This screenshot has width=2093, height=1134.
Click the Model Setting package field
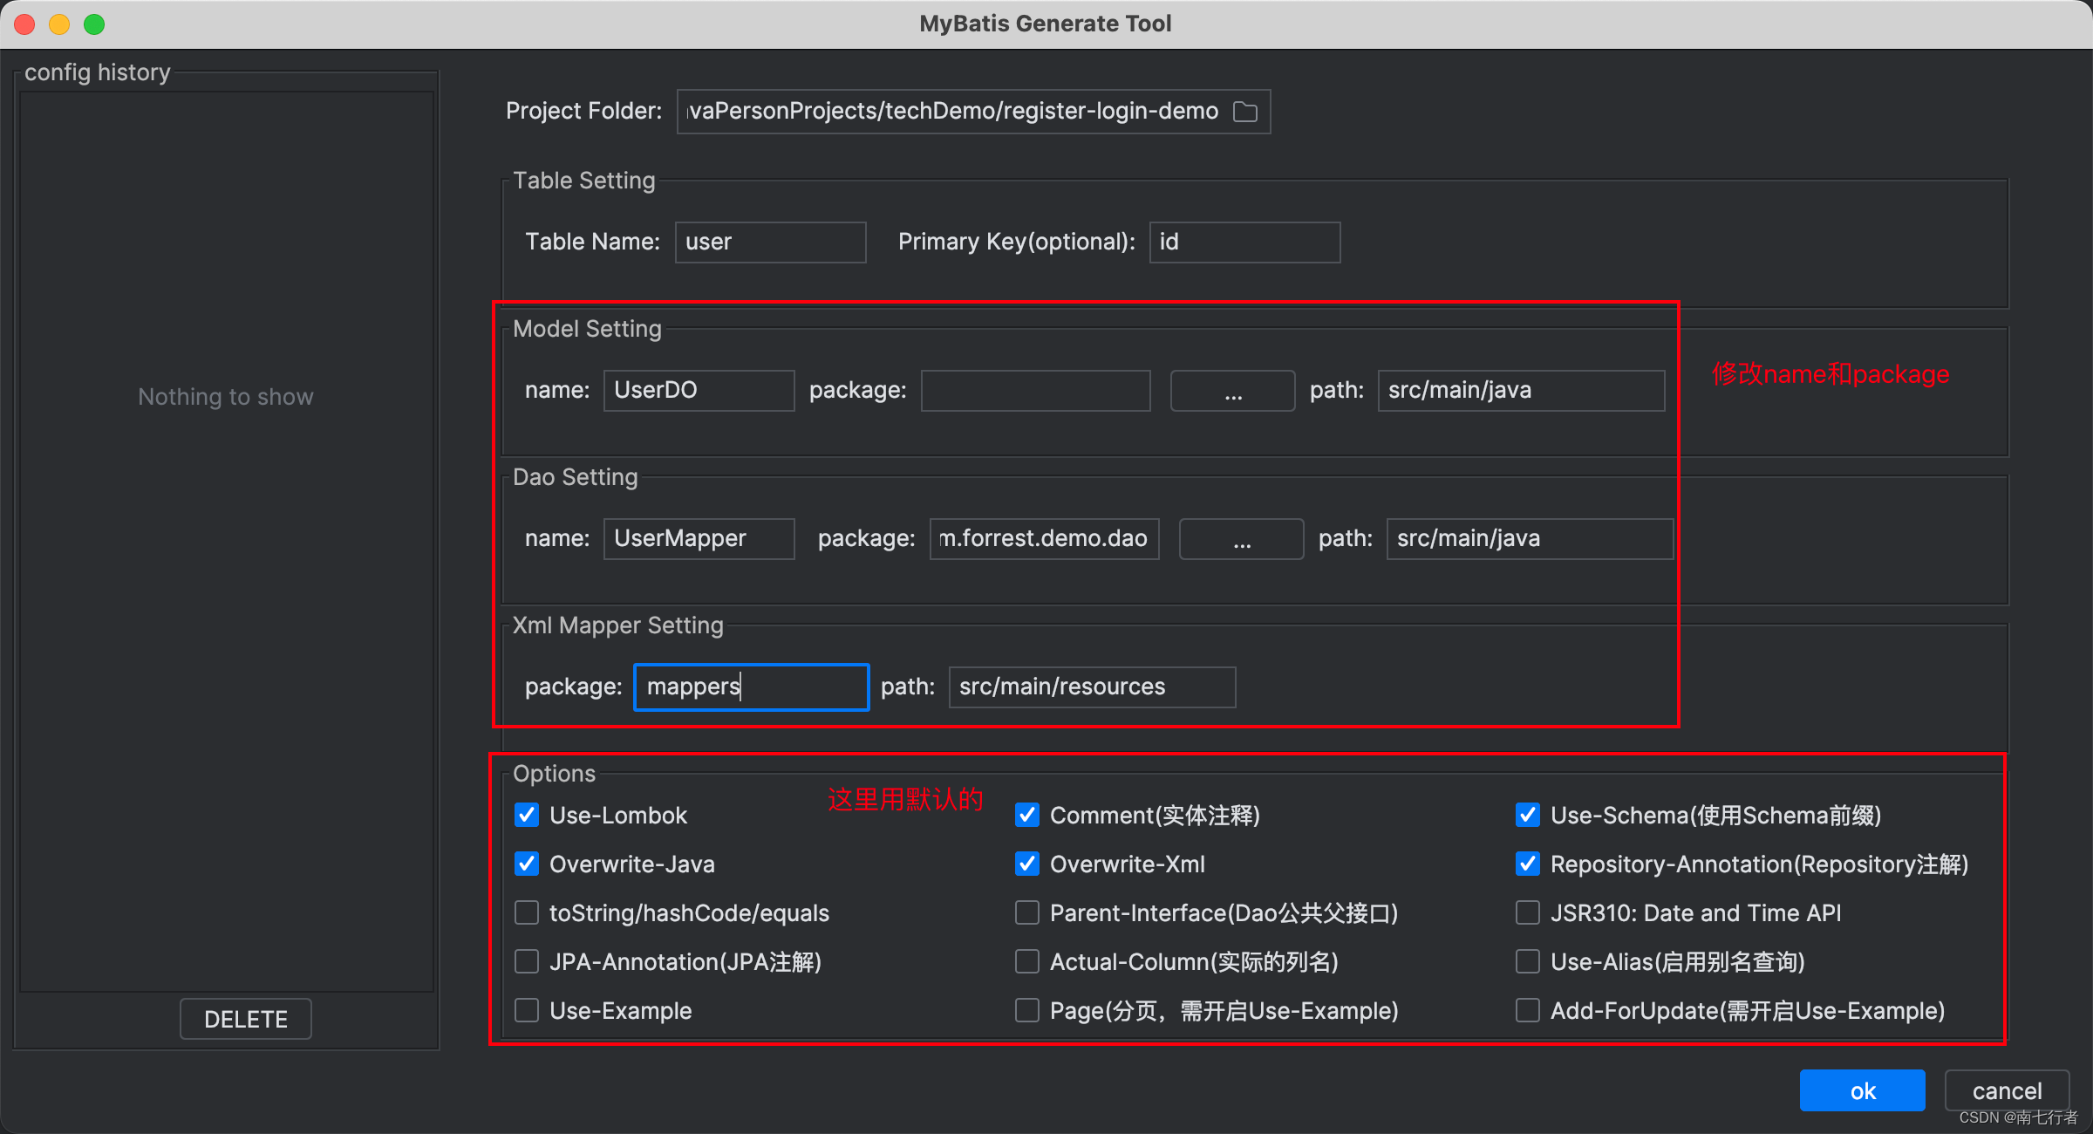[1035, 391]
